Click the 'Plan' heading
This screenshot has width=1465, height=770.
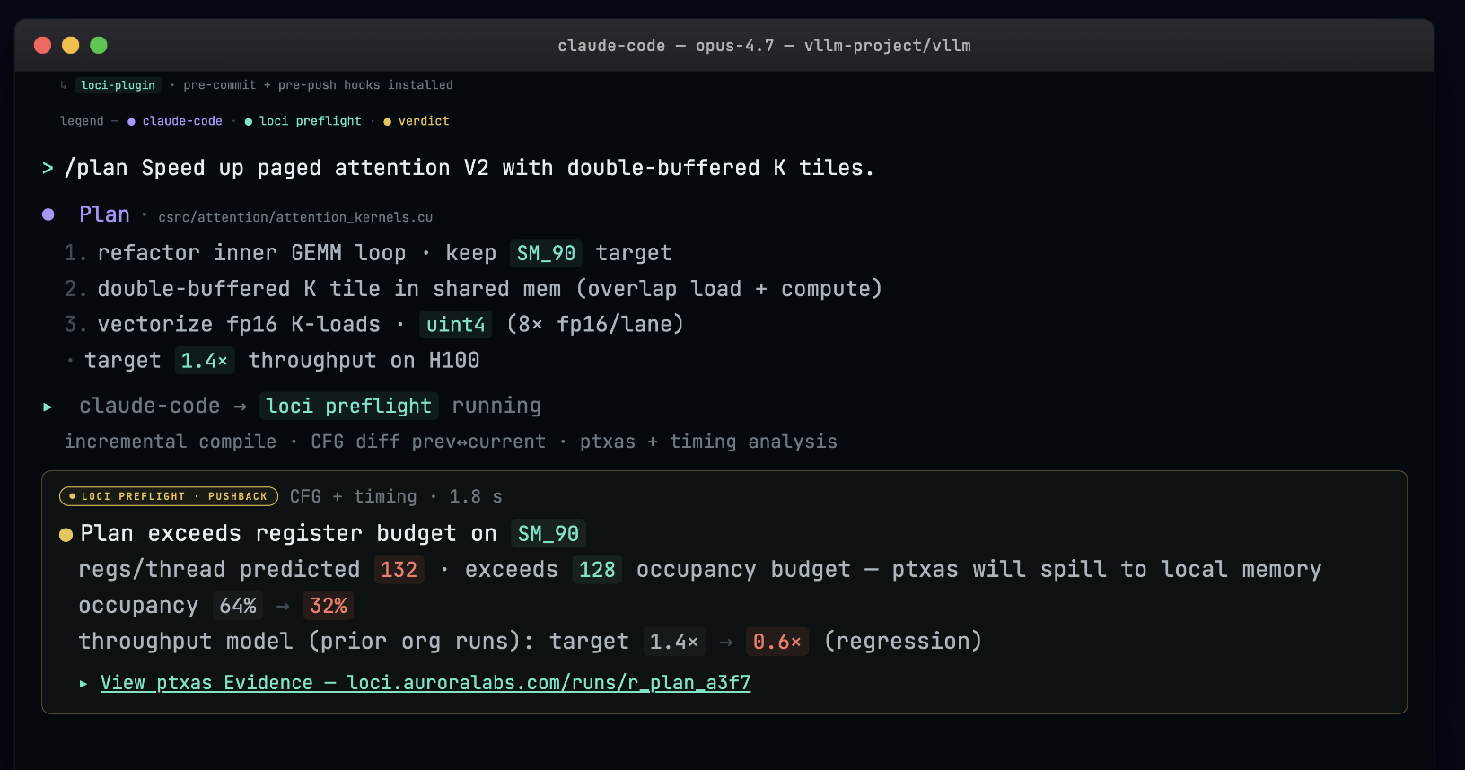pyautogui.click(x=104, y=214)
